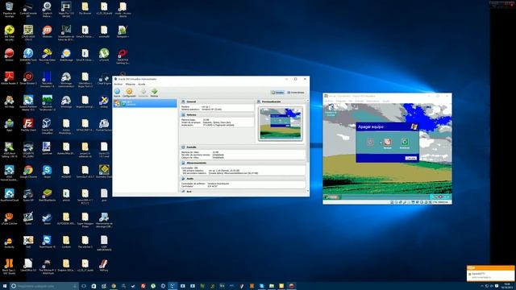Open the Cheat Engine desktop icon

click(x=104, y=78)
